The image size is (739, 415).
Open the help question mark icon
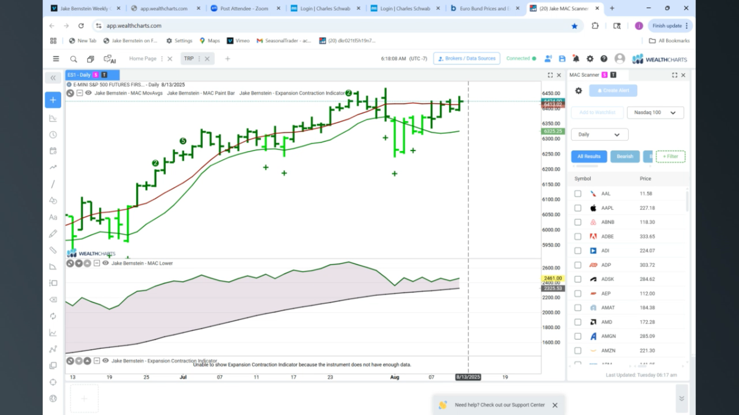[x=604, y=59]
